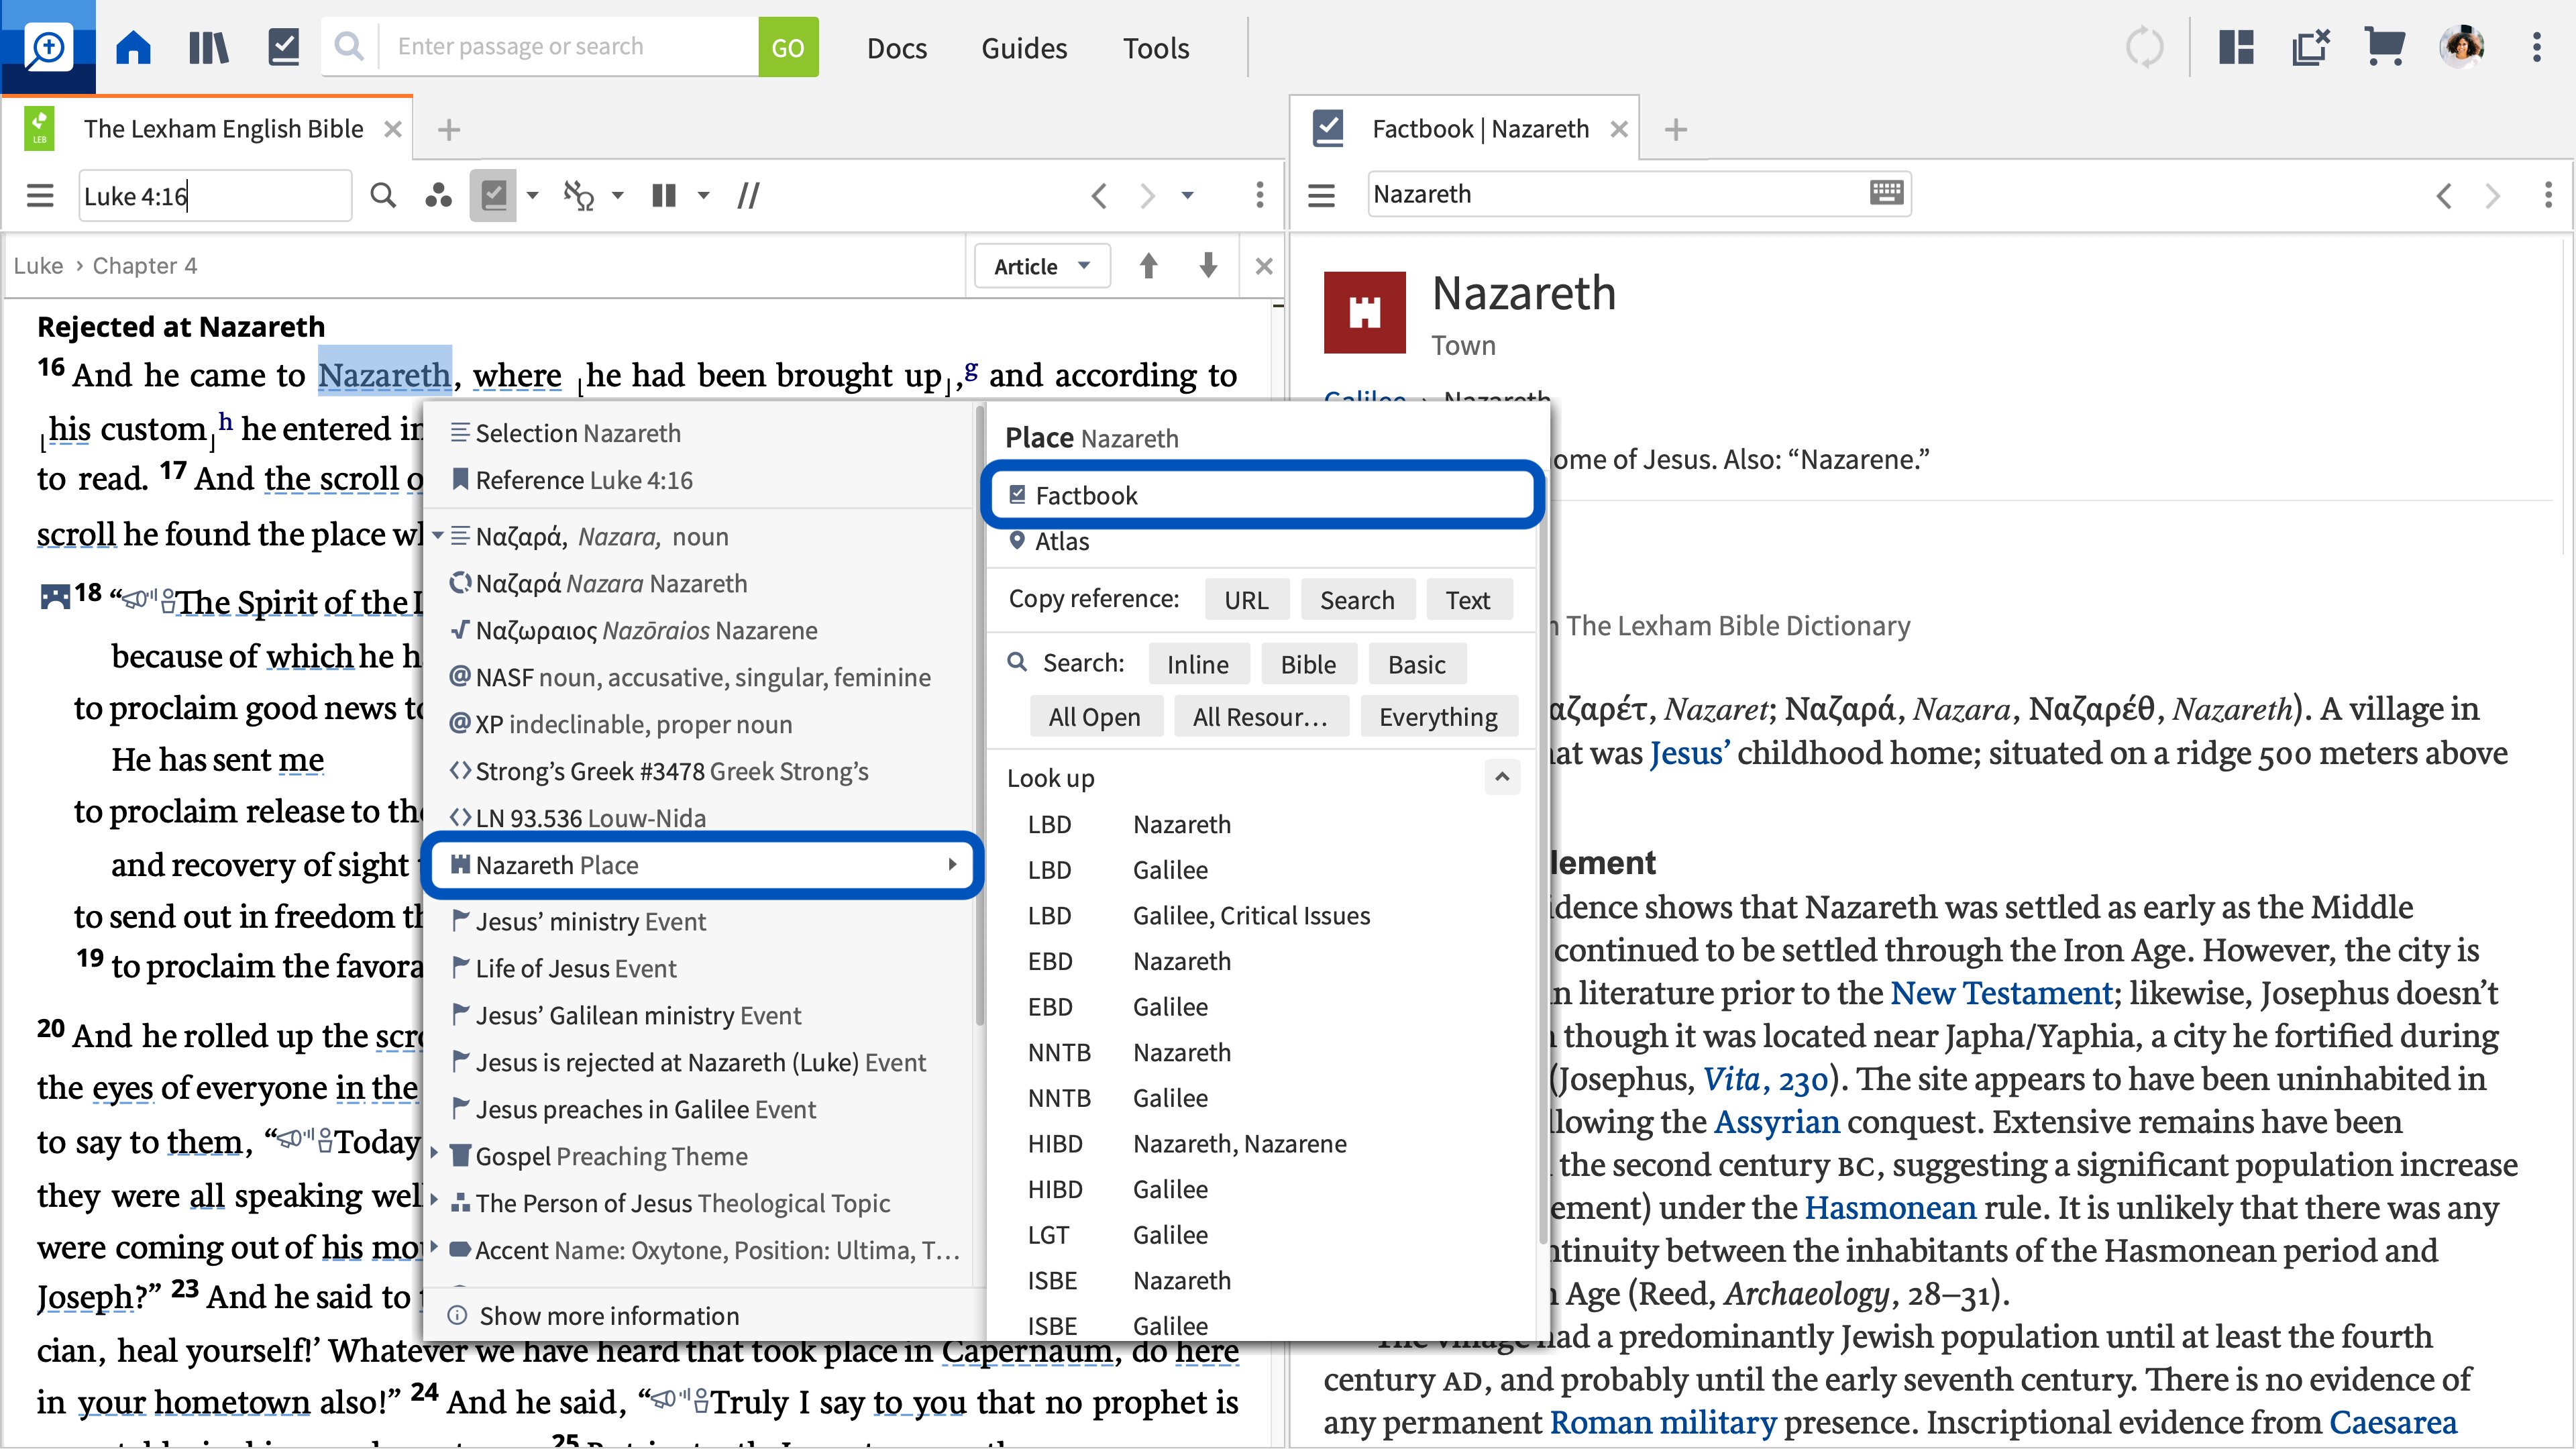Open interlinear options dropdown arrow

tap(618, 195)
